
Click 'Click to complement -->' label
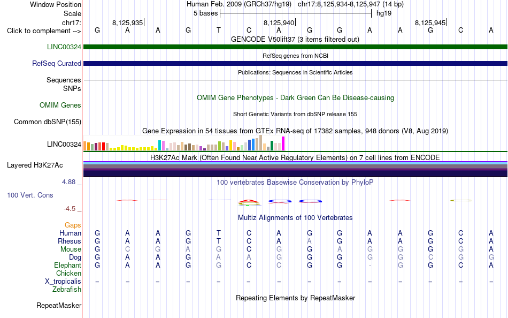(x=44, y=31)
